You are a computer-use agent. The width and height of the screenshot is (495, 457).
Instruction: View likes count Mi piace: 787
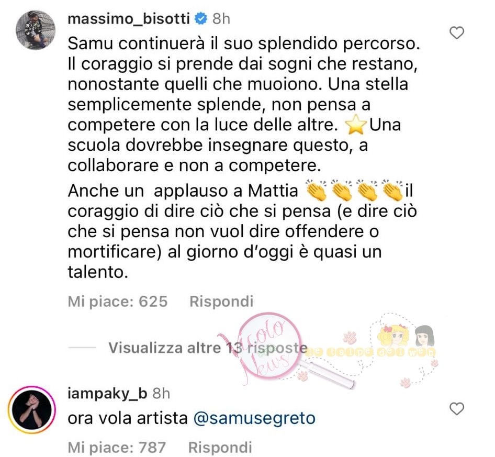[117, 448]
